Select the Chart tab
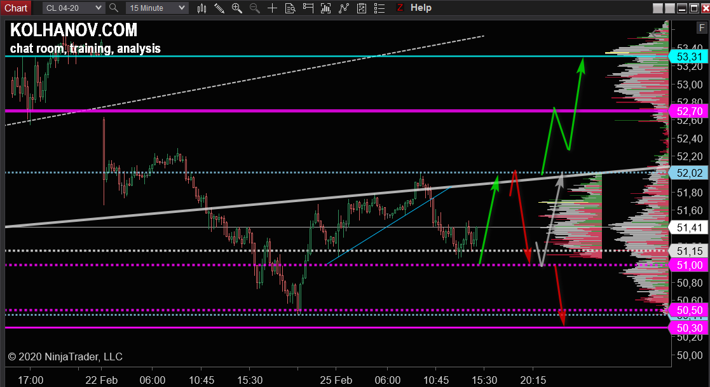Screen dimensions: 710x387 click(x=16, y=8)
